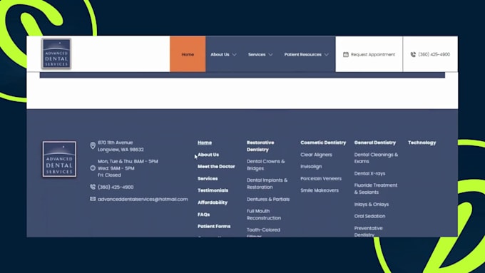This screenshot has height=273, width=485.
Task: Open the footer Services link
Action: pos(208,178)
